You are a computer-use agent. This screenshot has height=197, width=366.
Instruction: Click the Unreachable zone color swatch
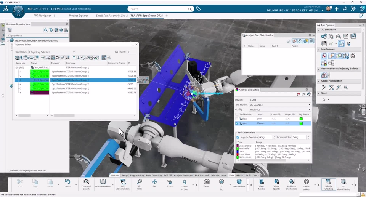click(x=238, y=146)
